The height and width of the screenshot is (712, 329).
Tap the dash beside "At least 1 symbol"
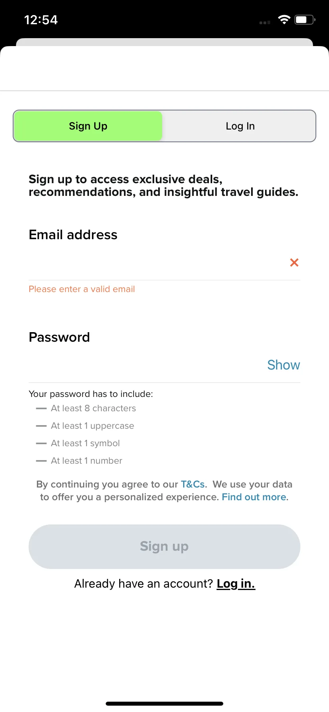41,443
